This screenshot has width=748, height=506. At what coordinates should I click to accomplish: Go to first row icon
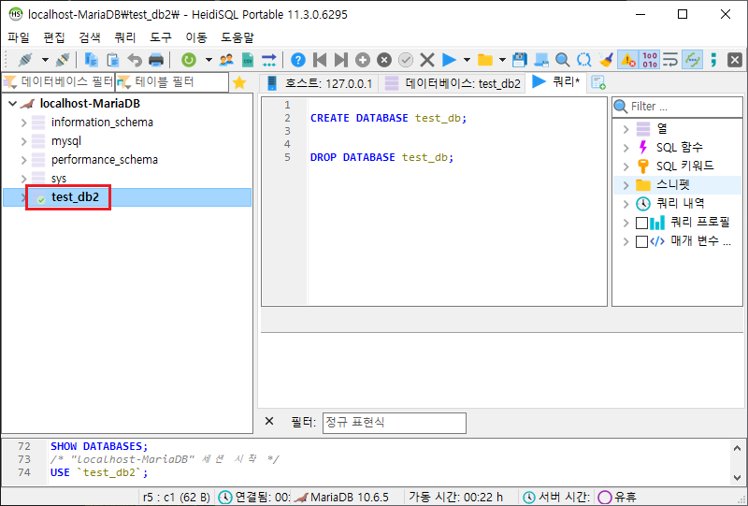click(x=320, y=60)
